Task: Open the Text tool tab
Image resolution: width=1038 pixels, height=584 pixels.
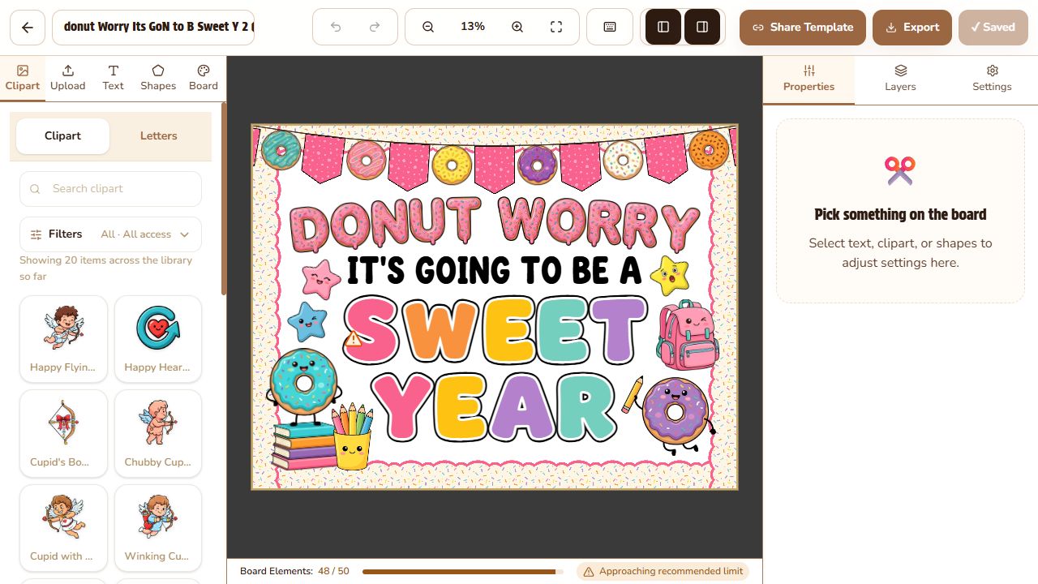Action: tap(114, 78)
